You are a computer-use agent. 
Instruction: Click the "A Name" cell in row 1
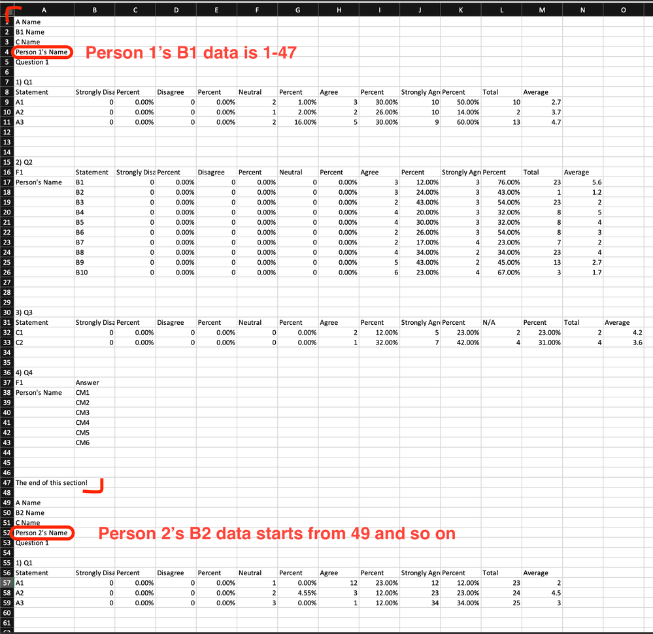(43, 22)
